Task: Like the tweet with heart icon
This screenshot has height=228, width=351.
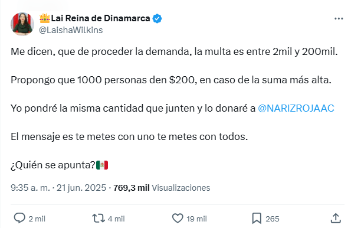Action: point(178,219)
